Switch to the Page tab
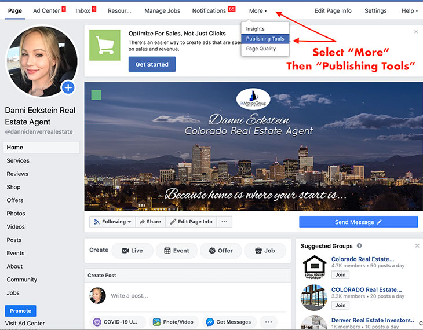Viewport: 423px width, 330px height. coord(15,11)
